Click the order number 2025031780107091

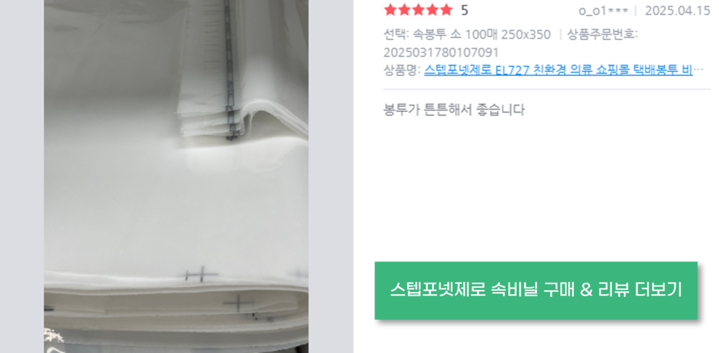[x=441, y=52]
